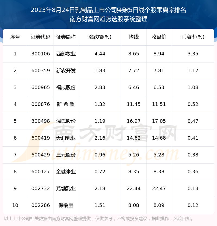217x226 pixels.
Task: Select the stock name 福成股份
Action: click(66, 87)
